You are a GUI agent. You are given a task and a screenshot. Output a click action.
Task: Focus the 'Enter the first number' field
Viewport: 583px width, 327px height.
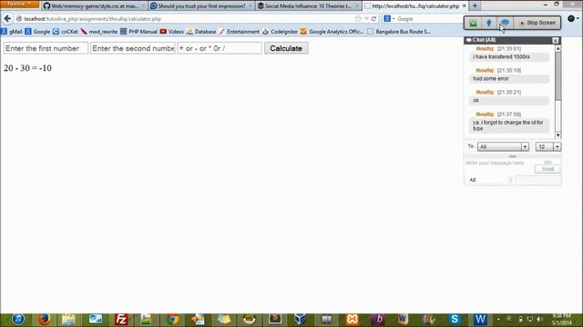click(46, 48)
